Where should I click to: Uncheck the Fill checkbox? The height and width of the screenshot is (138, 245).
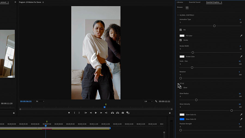pyautogui.click(x=181, y=30)
